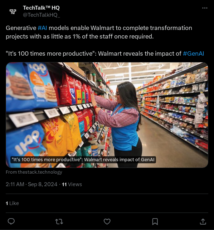Bookmark this tweet
214x230 pixels.
tap(155, 221)
